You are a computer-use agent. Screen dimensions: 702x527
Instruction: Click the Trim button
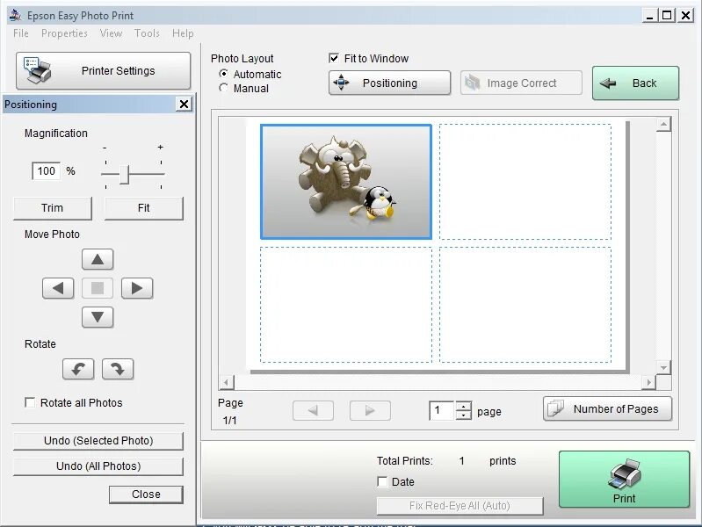[x=53, y=208]
